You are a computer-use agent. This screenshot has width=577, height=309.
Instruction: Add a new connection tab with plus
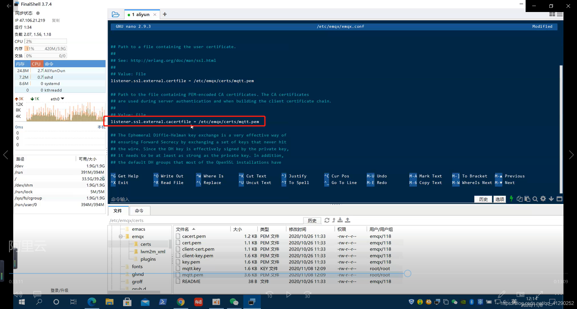(x=165, y=14)
